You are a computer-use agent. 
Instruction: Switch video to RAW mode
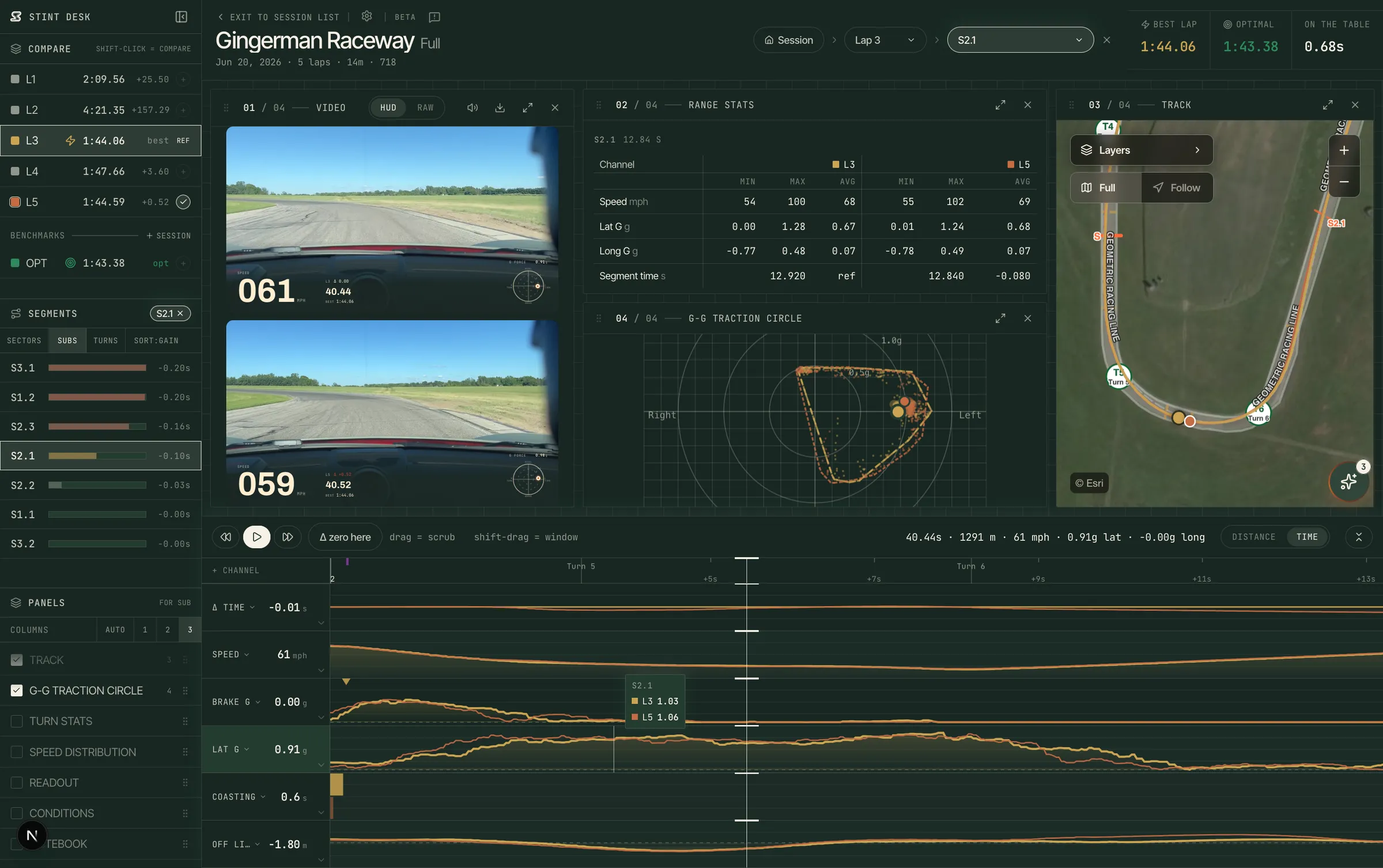coord(425,108)
